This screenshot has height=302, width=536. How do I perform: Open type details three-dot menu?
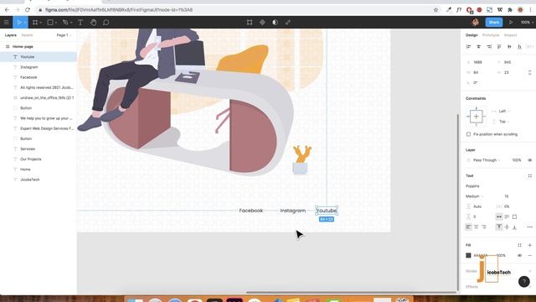point(530,226)
